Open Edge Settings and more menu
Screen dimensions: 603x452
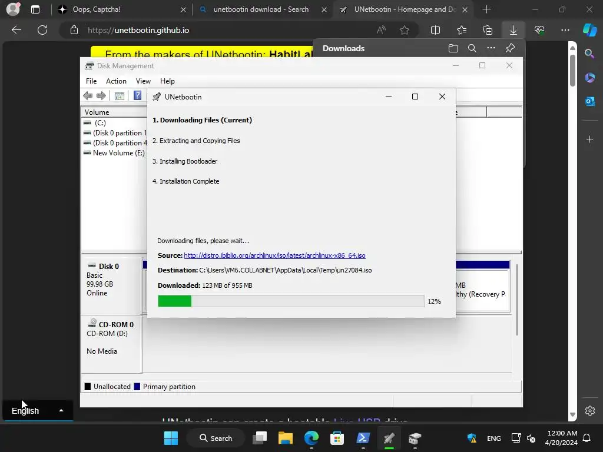point(565,30)
